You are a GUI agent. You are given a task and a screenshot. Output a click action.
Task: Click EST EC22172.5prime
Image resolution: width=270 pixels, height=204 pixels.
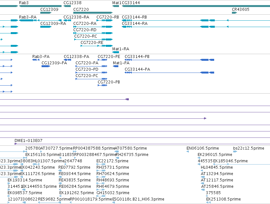pyautogui.click(x=112, y=161)
